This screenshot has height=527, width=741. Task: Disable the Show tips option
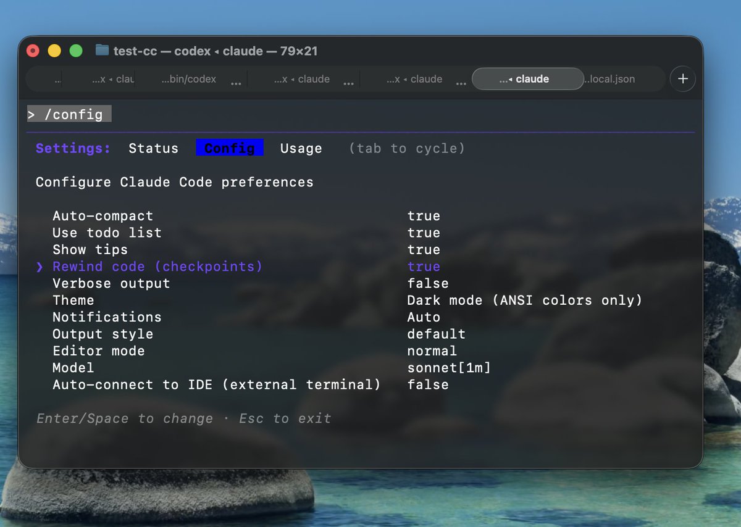(x=90, y=249)
